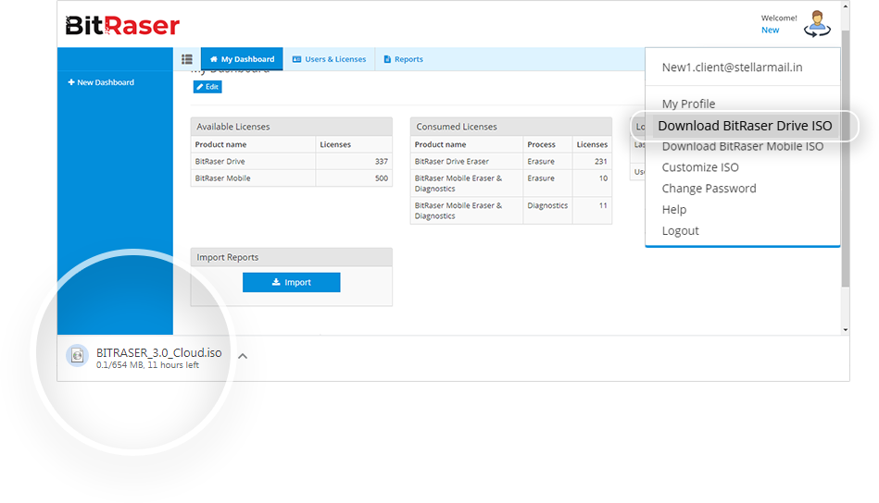Click the New1.client@stellarmail.in email
The image size is (879, 503).
point(732,67)
